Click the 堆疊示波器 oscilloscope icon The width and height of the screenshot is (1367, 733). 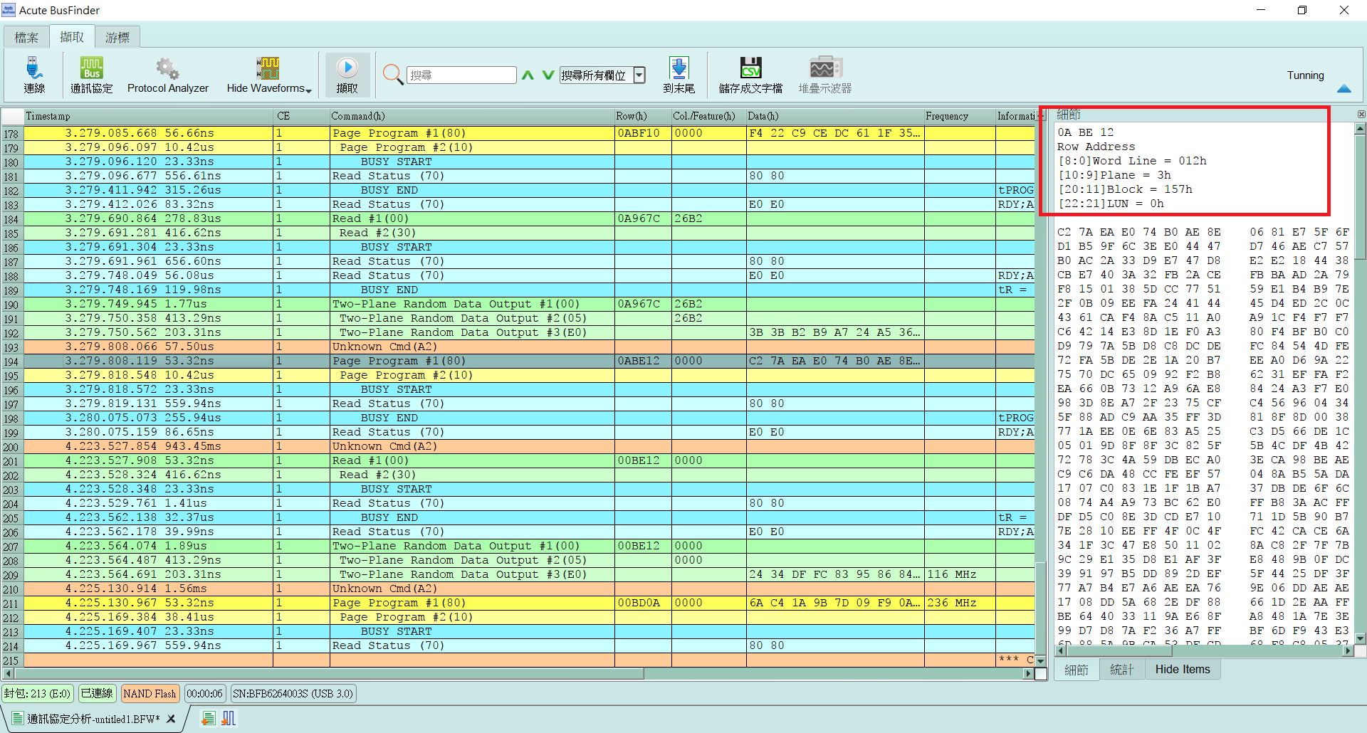click(x=825, y=68)
